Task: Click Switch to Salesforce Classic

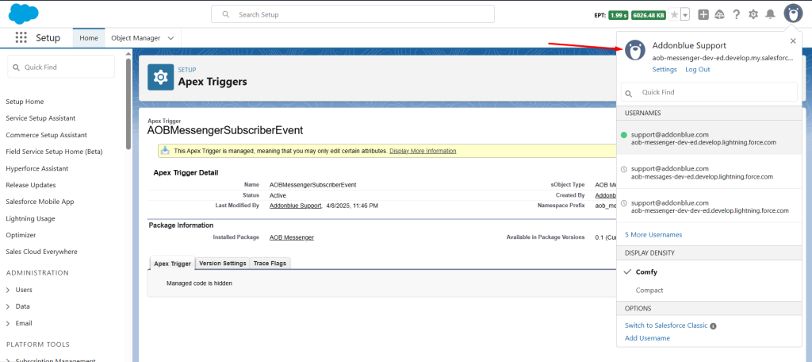Action: (666, 325)
